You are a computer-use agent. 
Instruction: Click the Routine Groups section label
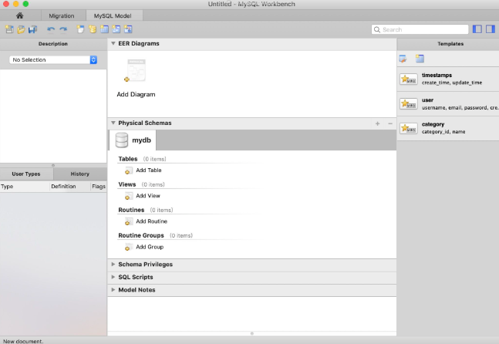tap(141, 235)
